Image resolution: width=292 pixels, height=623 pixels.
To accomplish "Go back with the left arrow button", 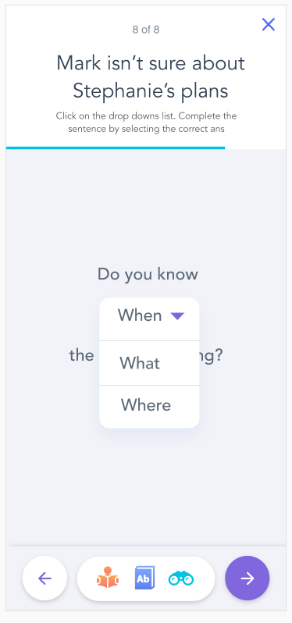I will (x=45, y=578).
